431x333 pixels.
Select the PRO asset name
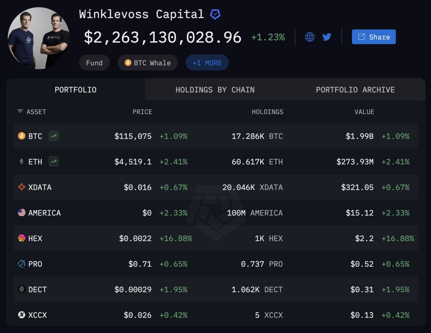pyautogui.click(x=35, y=264)
